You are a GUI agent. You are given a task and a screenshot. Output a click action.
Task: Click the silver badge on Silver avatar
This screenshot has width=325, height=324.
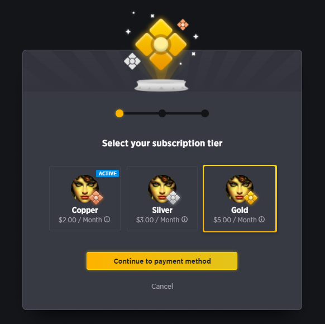click(x=173, y=198)
